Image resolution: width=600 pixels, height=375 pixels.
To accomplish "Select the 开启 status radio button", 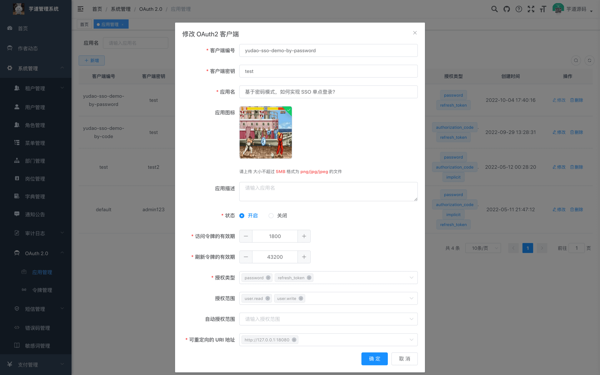I will point(241,215).
